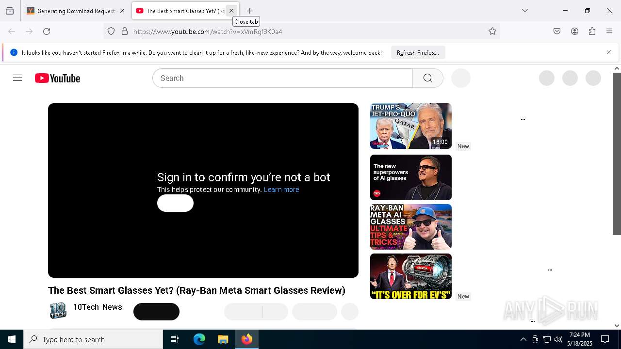Follow the Learn more link

pyautogui.click(x=281, y=190)
